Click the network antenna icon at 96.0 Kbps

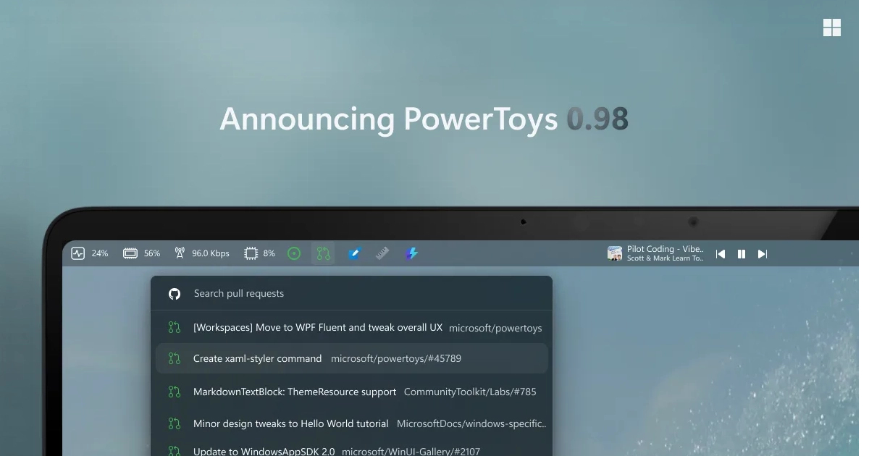180,253
